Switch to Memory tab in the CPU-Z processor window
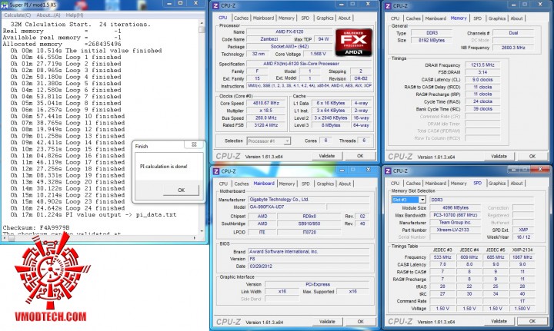 point(286,18)
